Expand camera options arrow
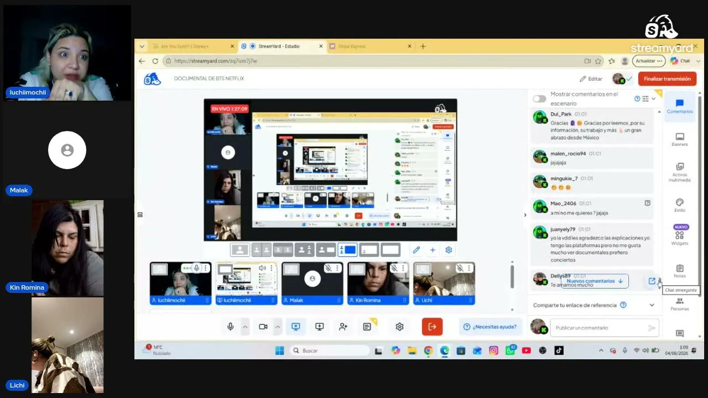The image size is (708, 398). [x=278, y=327]
